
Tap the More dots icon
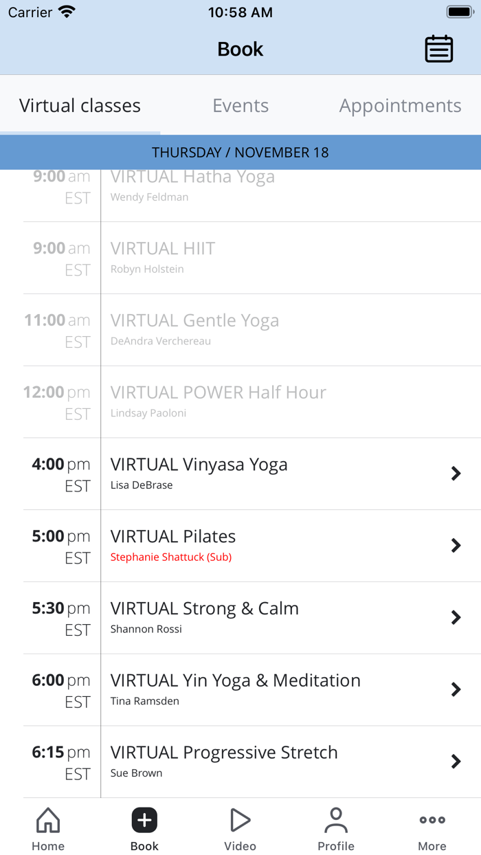pyautogui.click(x=432, y=820)
